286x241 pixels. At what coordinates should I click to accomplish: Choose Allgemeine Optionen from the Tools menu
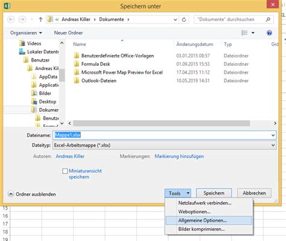(x=209, y=220)
